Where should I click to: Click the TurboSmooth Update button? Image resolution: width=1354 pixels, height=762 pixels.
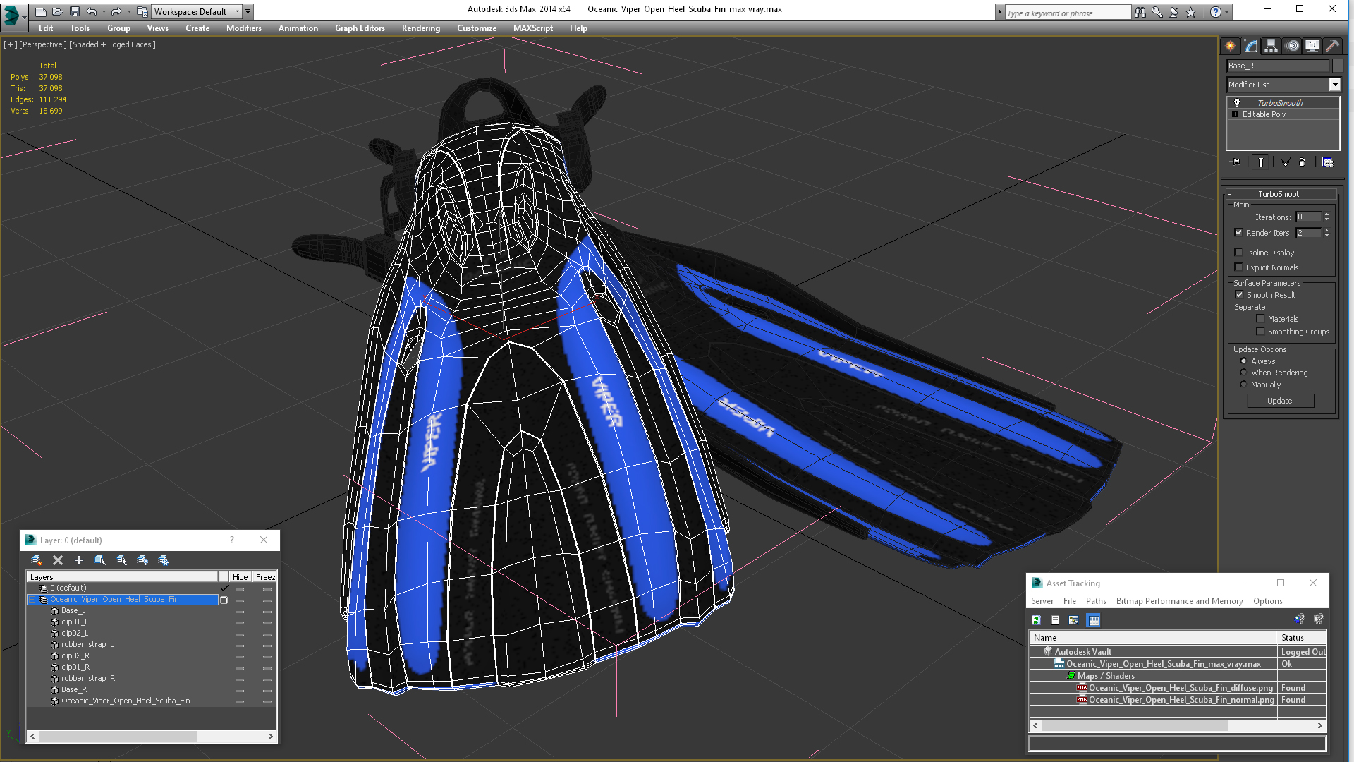(x=1280, y=401)
